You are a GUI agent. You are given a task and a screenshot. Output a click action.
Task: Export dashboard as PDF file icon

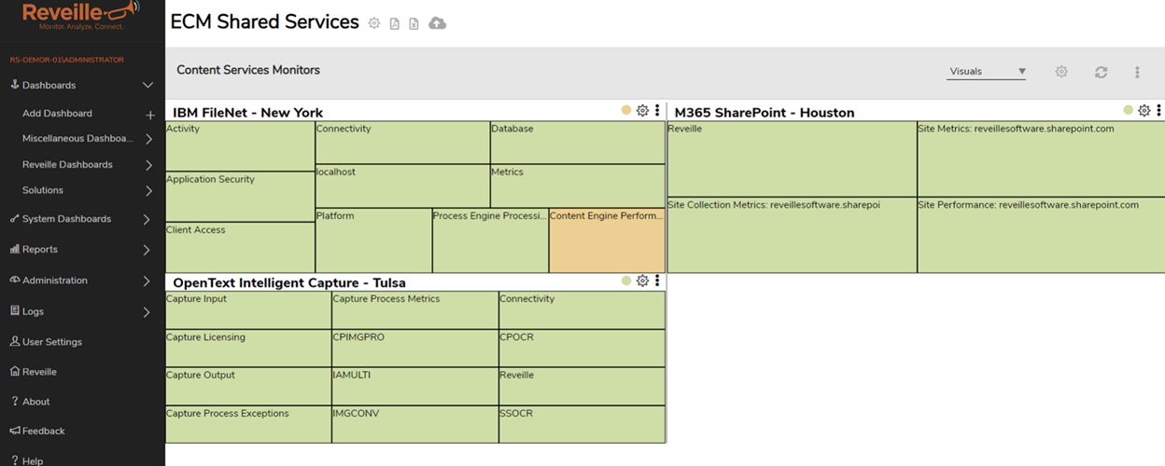tap(395, 23)
